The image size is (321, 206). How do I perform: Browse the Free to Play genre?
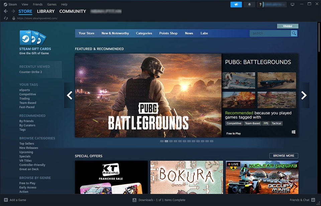[x=27, y=183]
